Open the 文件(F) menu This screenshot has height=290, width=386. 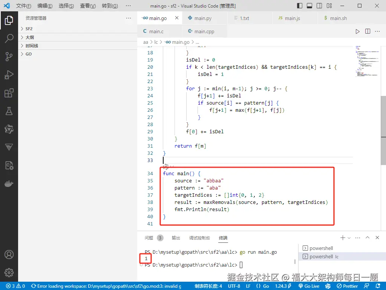click(x=24, y=6)
